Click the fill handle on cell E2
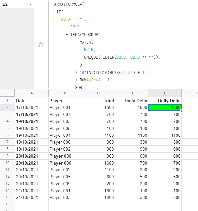This screenshot has height=211, width=198. click(181, 111)
